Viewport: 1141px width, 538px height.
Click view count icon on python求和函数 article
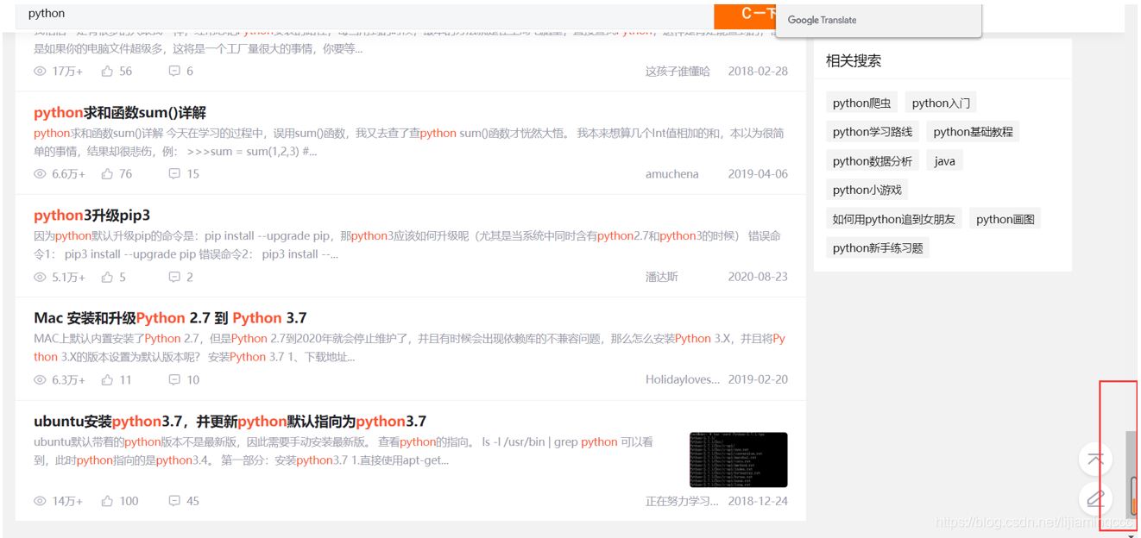38,173
